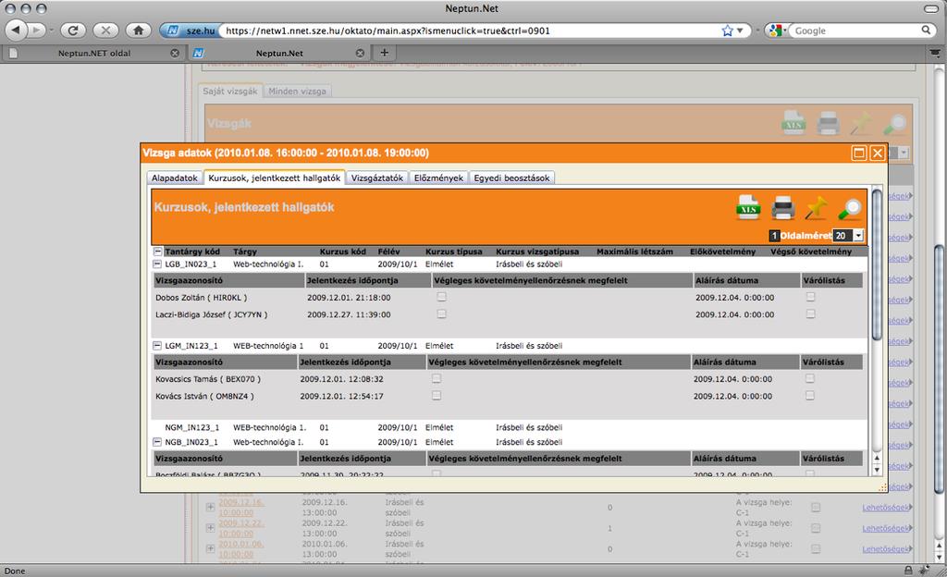Screen dimensions: 947x577
Task: Switch to Minden vizsga tab behind dialog
Action: (x=297, y=92)
